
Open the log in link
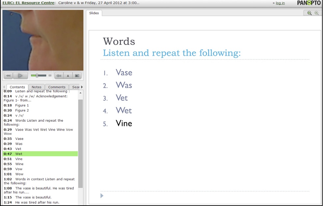280,3
